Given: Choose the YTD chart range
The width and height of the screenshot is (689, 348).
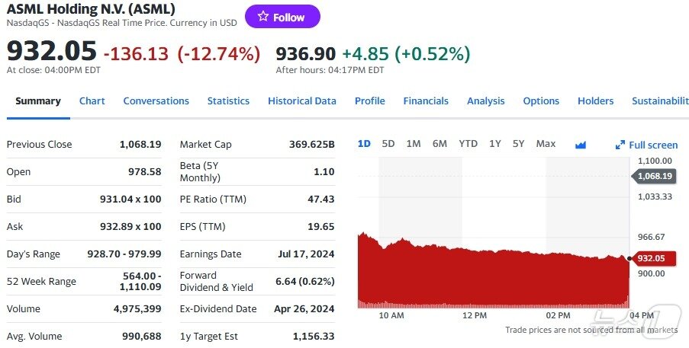Looking at the screenshot, I should 468,144.
